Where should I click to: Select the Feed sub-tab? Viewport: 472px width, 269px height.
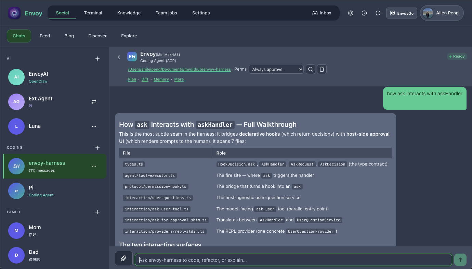45,36
